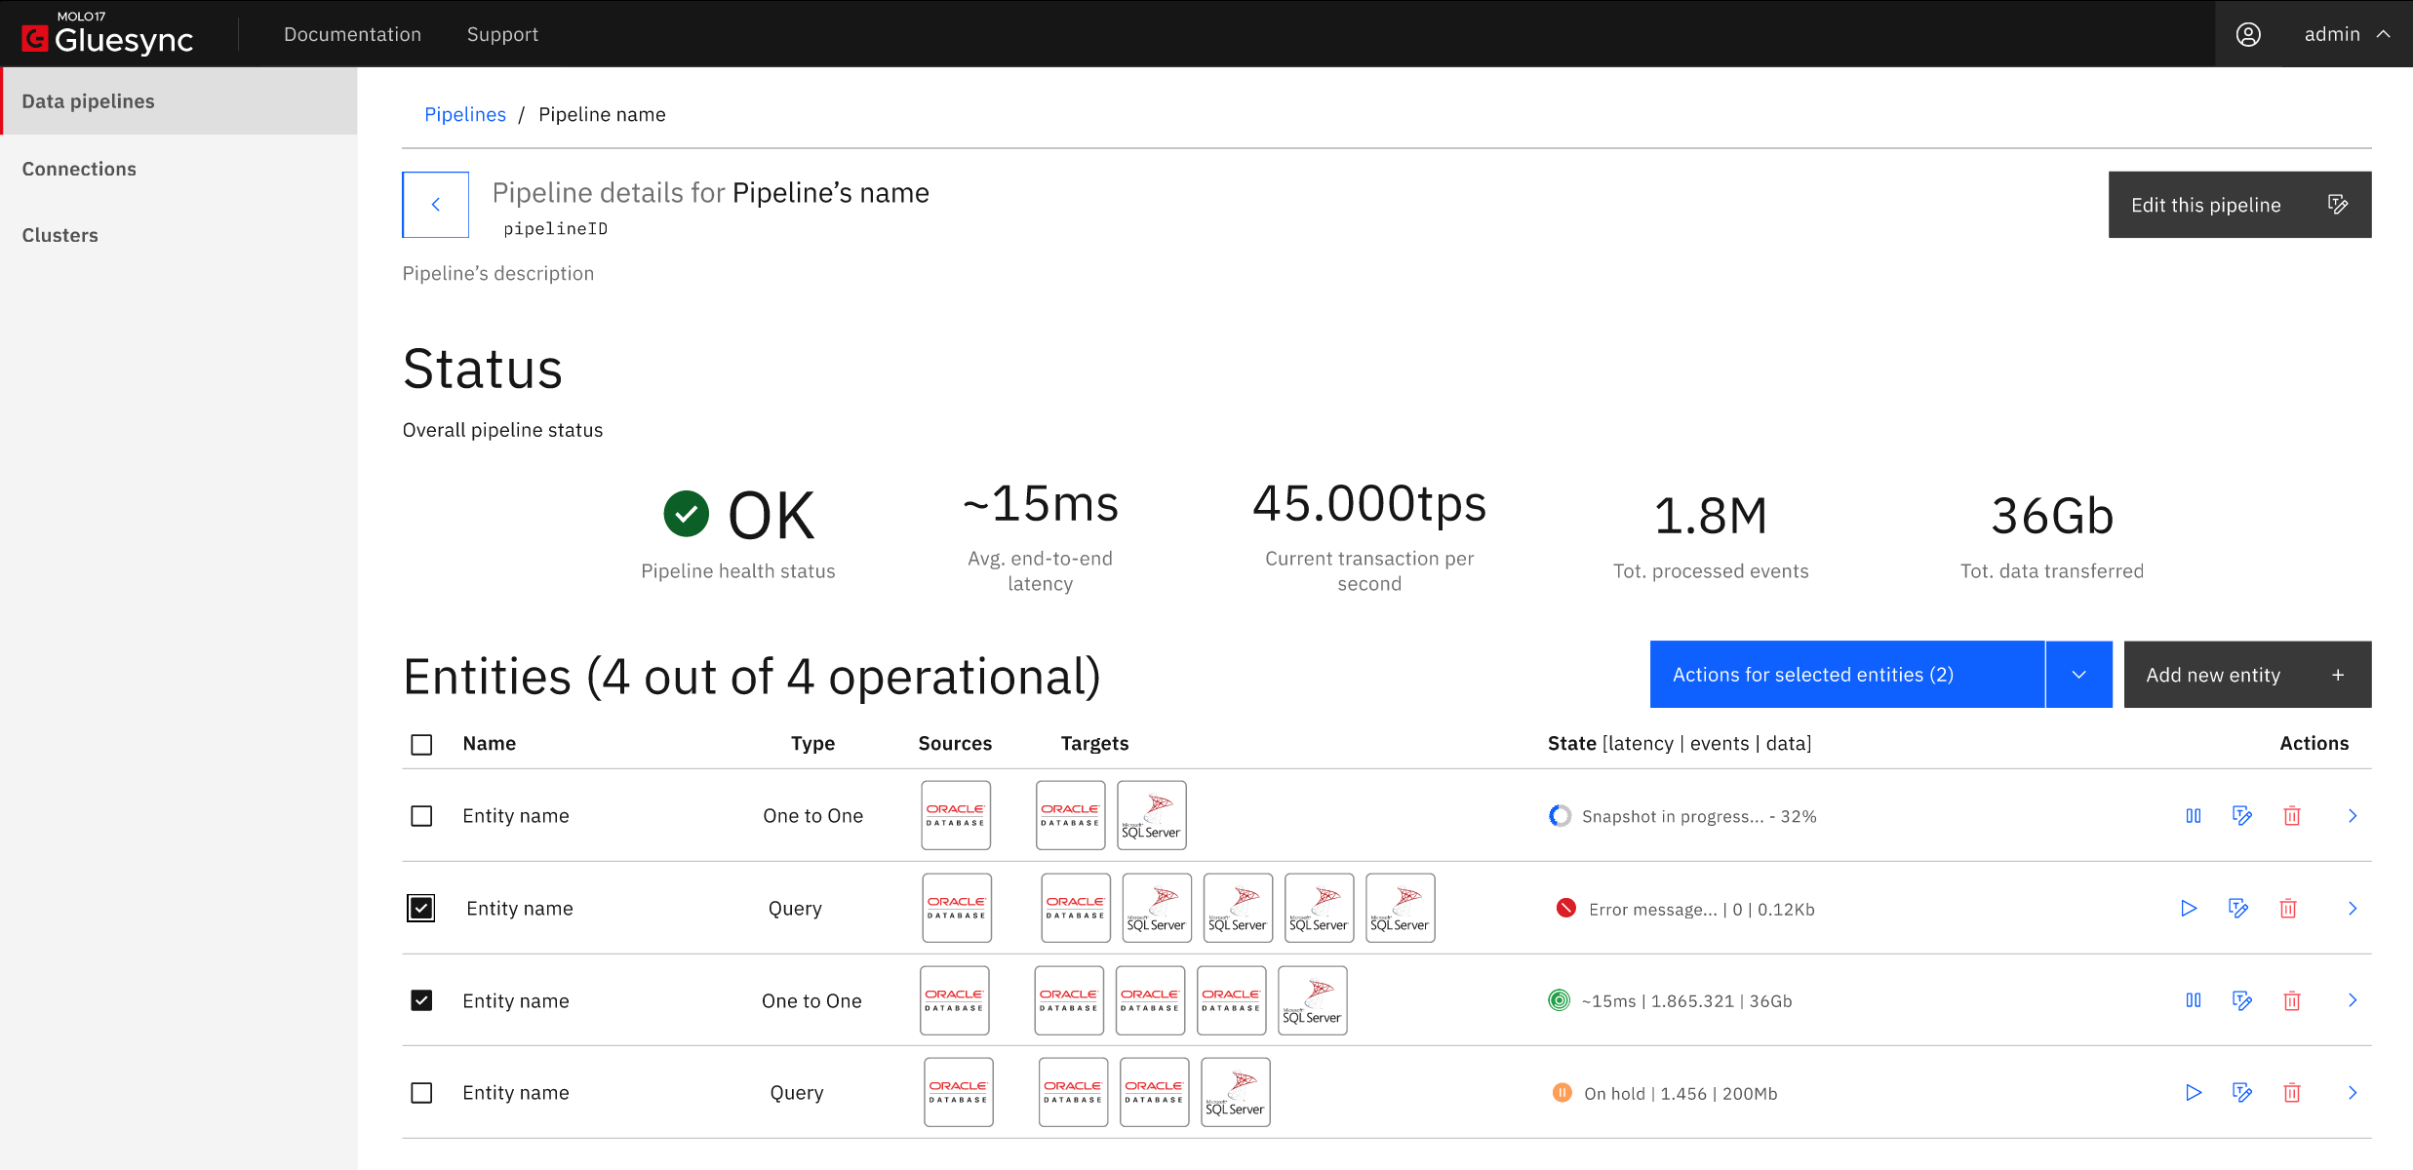The width and height of the screenshot is (2413, 1170).
Task: Delete the ~15ms latency entity
Action: 2292,1000
